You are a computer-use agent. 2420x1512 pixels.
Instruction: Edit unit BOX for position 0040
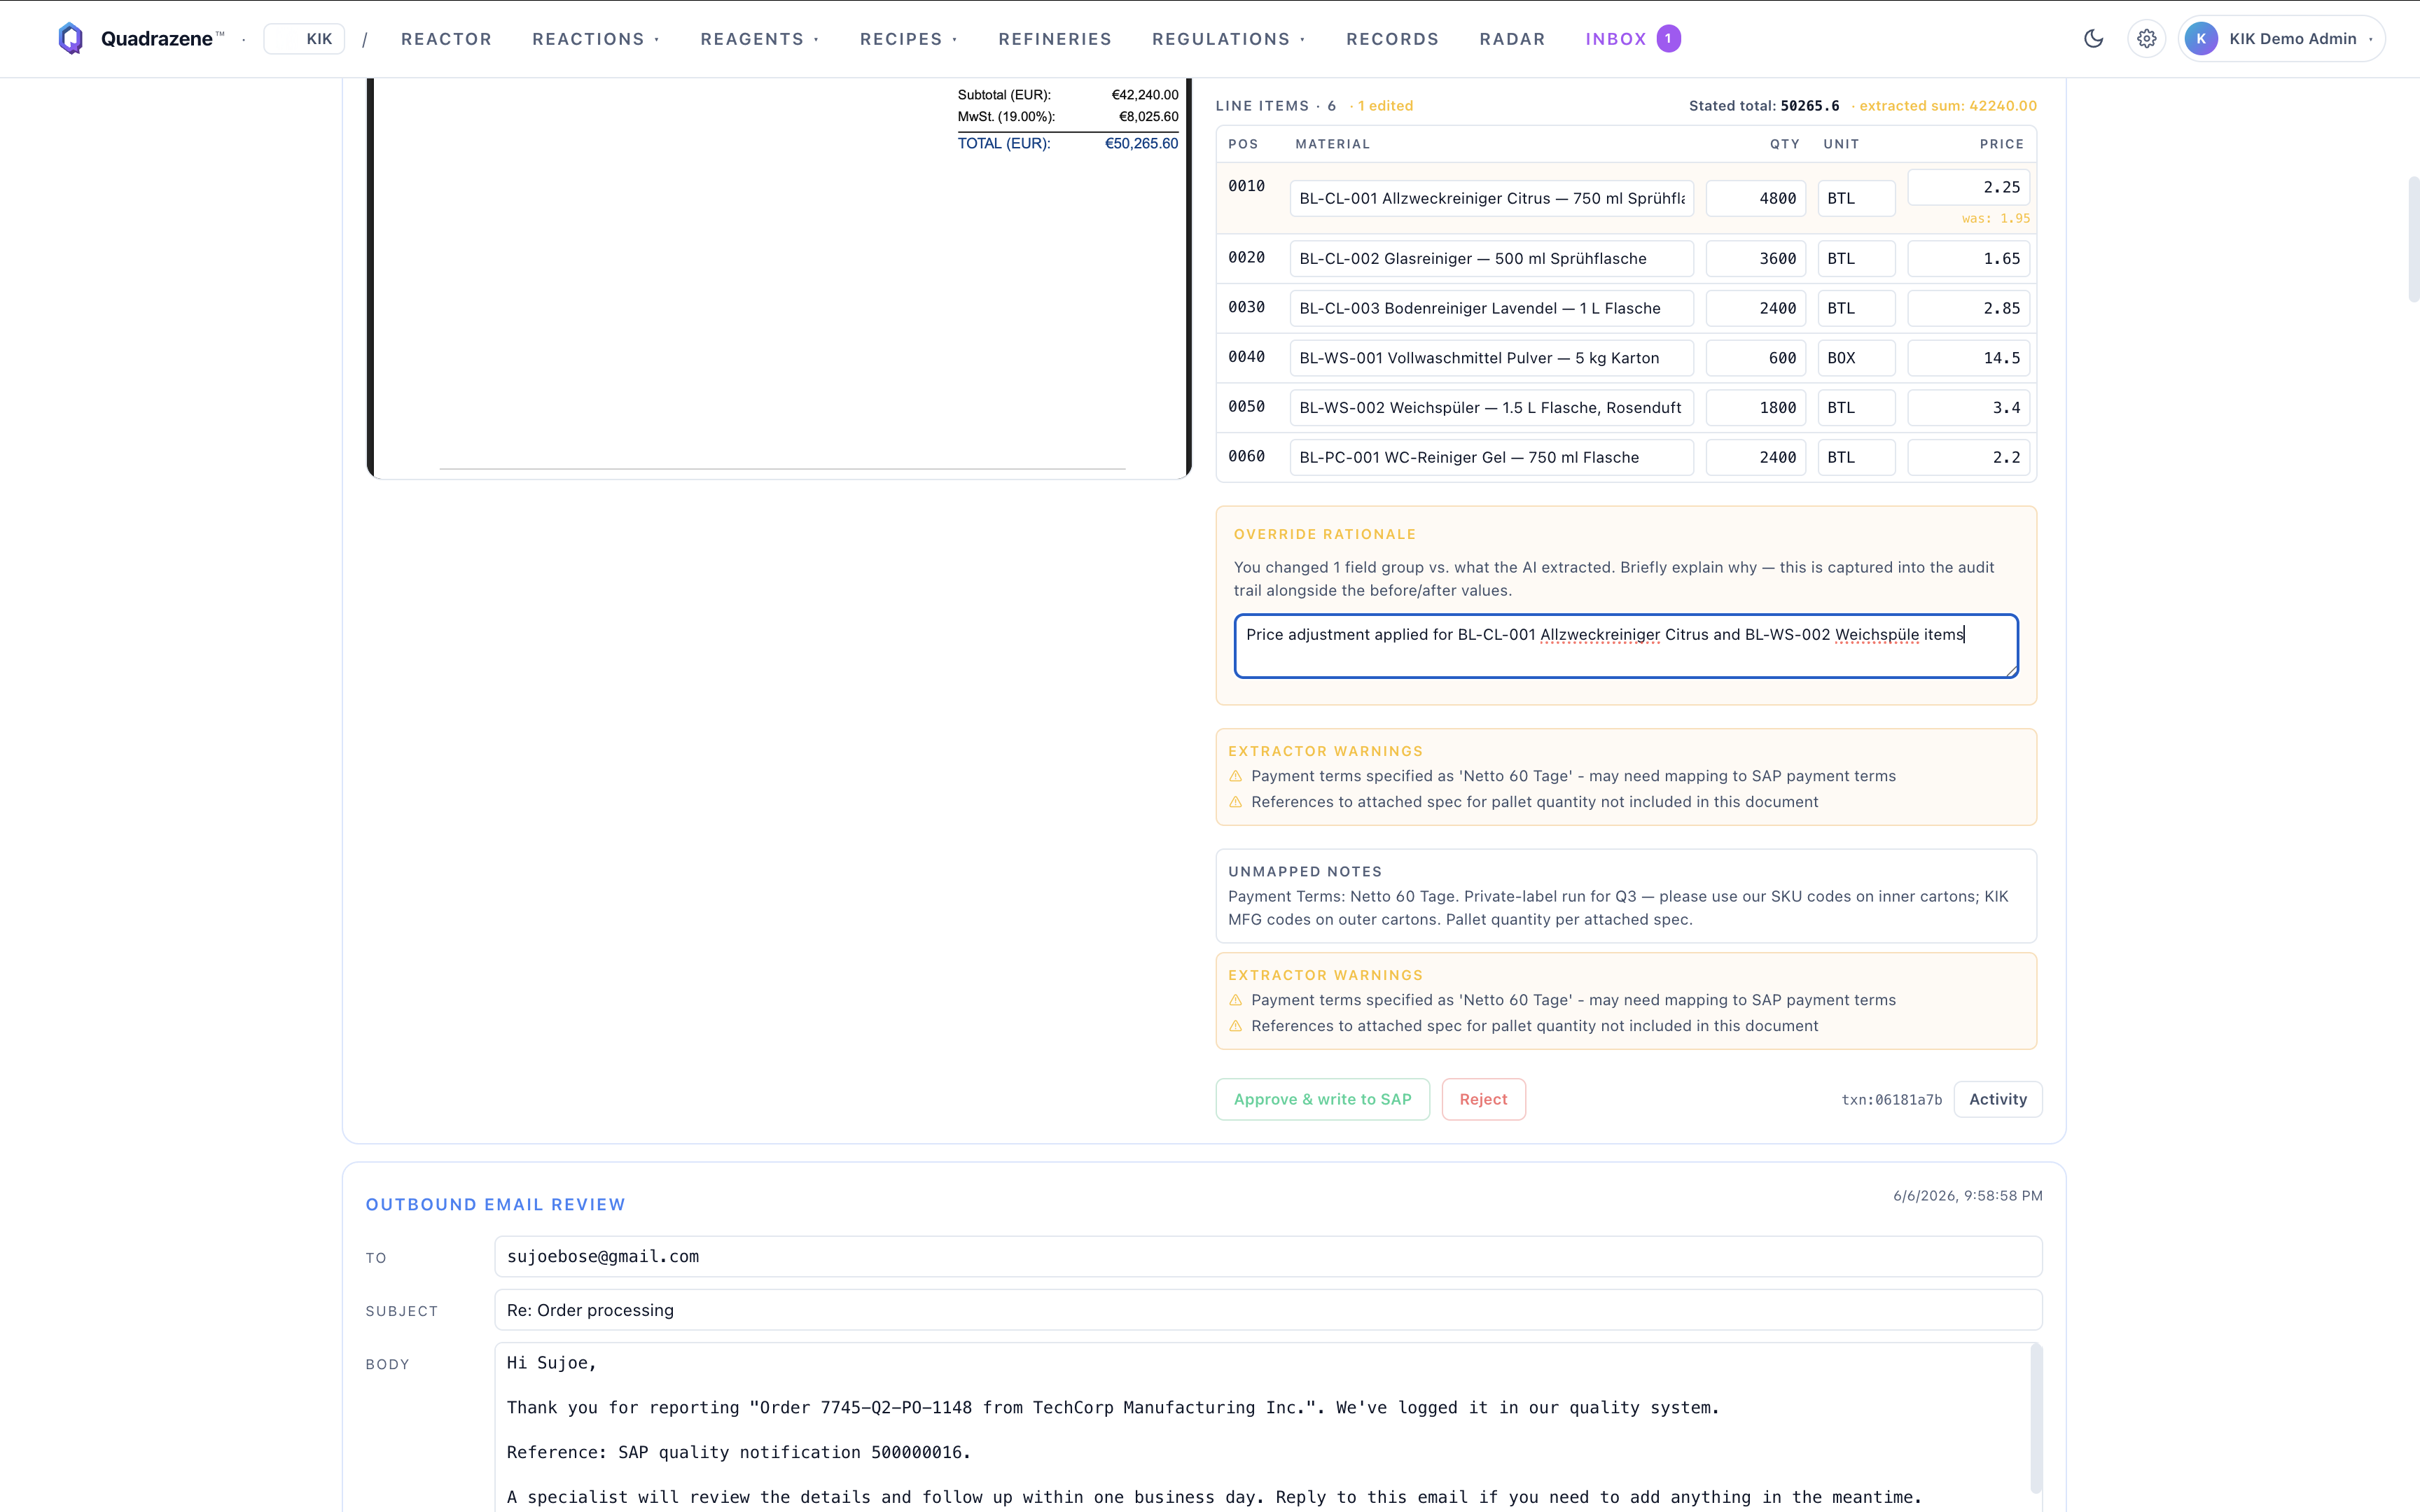[1856, 358]
